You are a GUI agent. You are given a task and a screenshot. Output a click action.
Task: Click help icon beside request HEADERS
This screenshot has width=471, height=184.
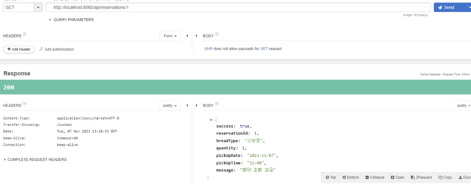[25, 34]
